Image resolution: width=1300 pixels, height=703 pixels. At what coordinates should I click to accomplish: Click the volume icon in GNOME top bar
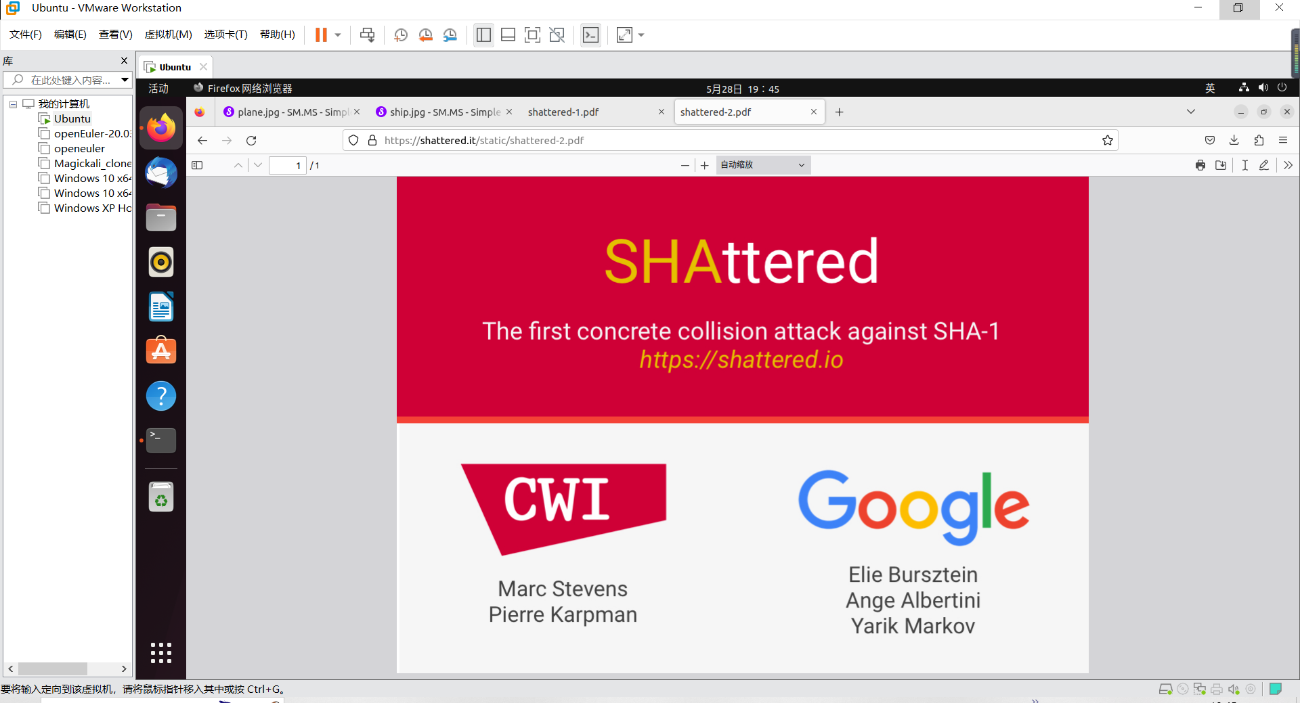coord(1263,88)
